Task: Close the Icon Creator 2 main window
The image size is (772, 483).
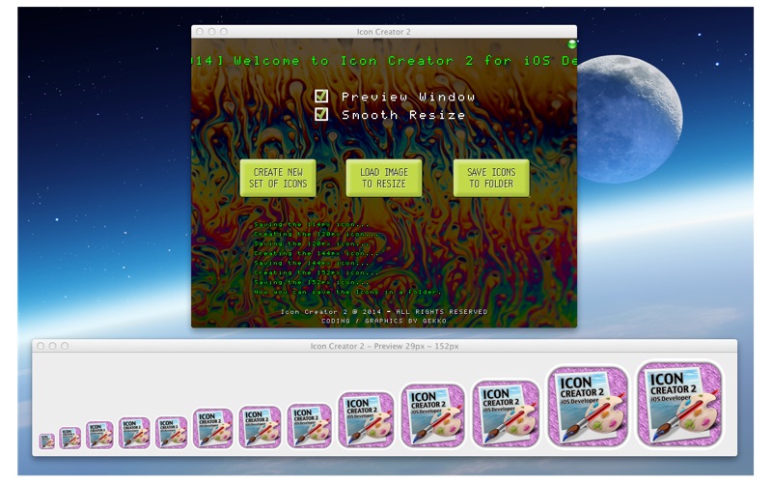Action: [x=200, y=32]
